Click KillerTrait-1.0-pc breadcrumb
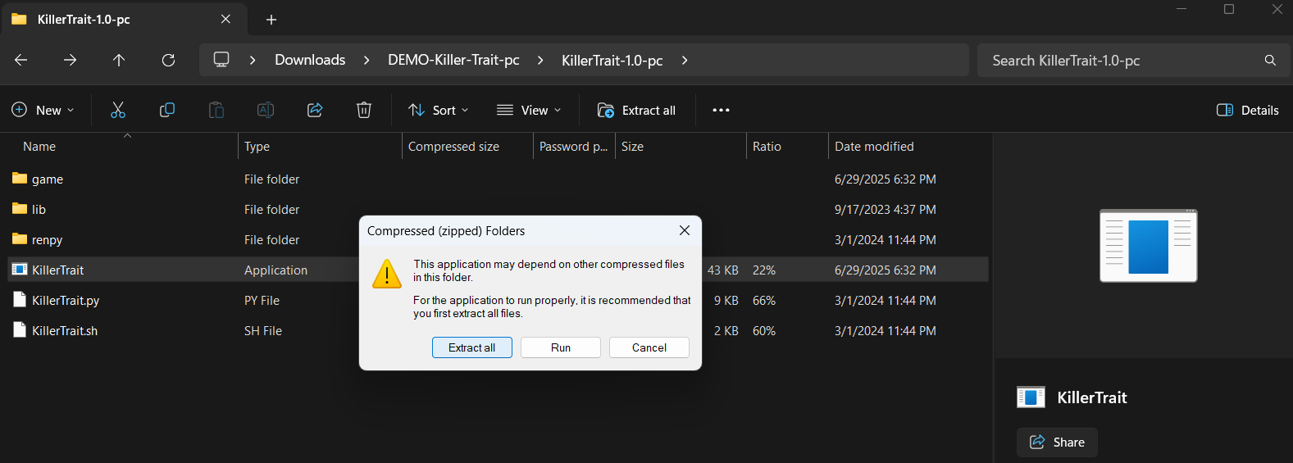 [x=612, y=60]
